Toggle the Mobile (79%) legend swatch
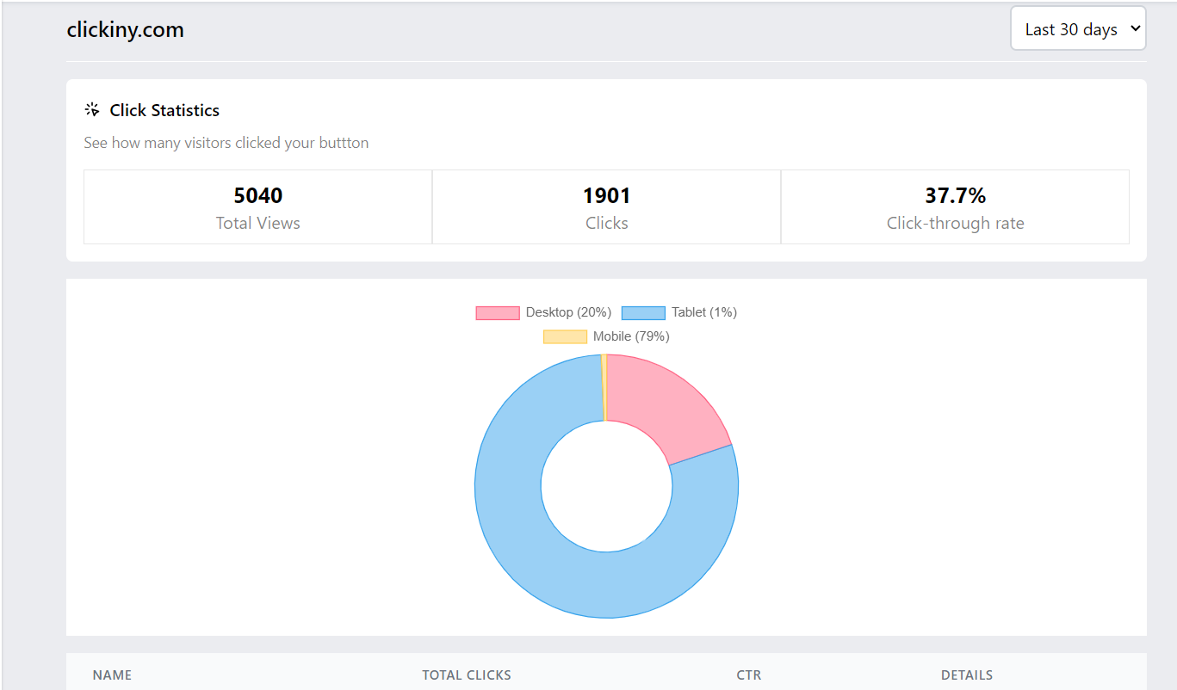Screen dimensions: 1177x690 [565, 336]
